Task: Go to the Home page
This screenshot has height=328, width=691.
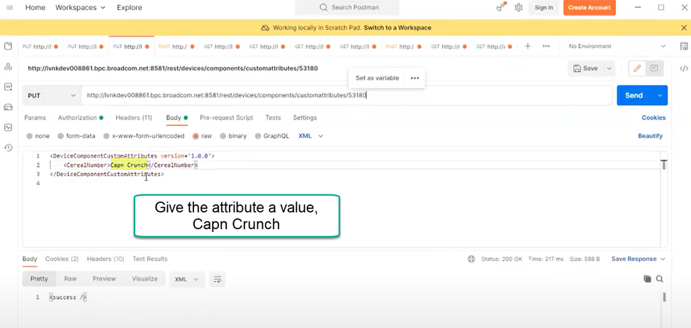Action: tap(35, 8)
